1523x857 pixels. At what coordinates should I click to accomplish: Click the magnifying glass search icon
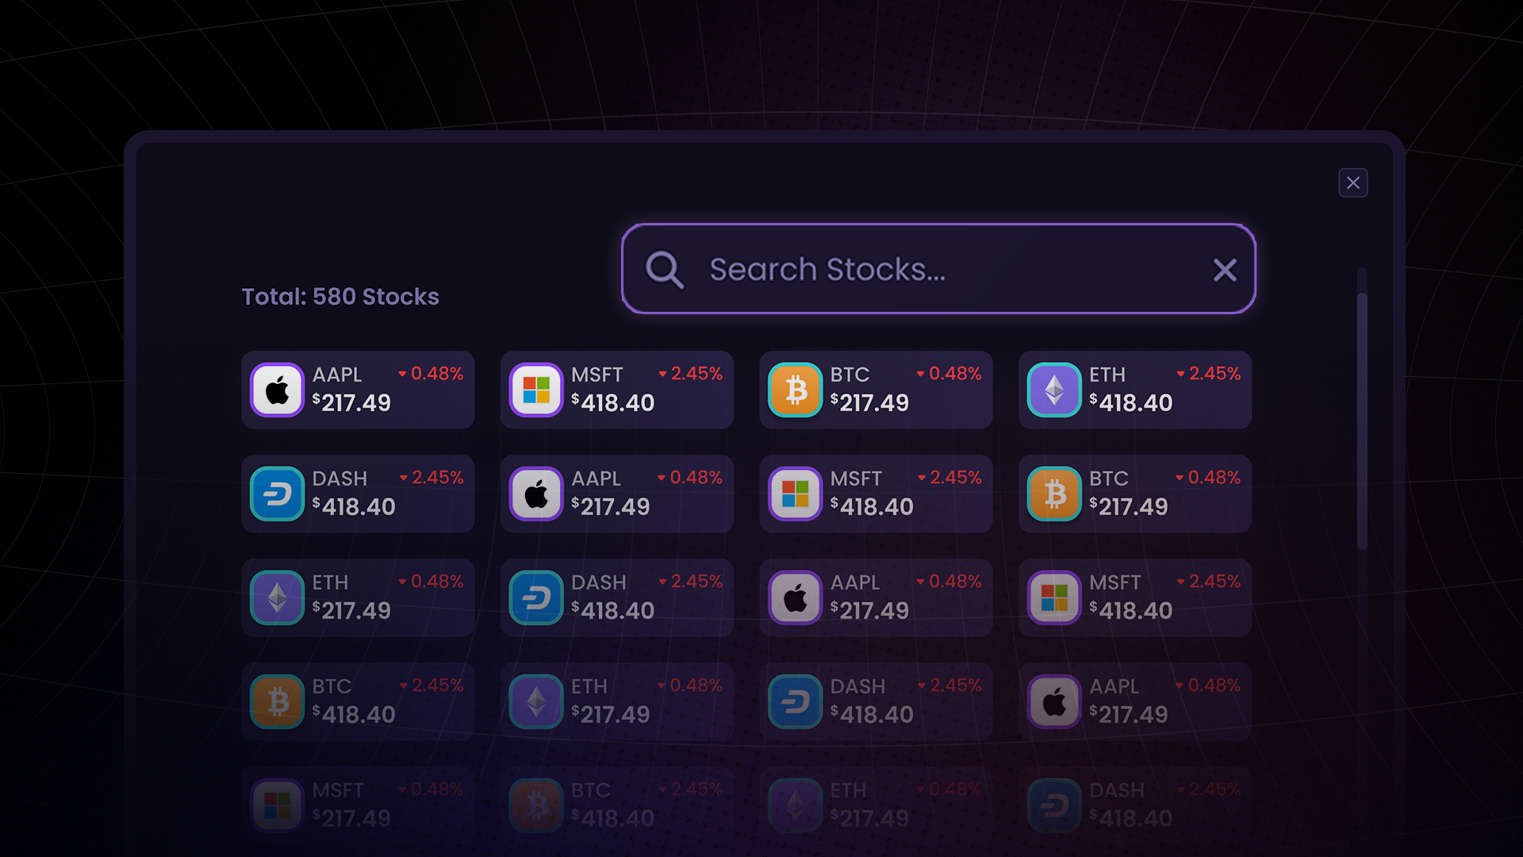click(x=664, y=270)
